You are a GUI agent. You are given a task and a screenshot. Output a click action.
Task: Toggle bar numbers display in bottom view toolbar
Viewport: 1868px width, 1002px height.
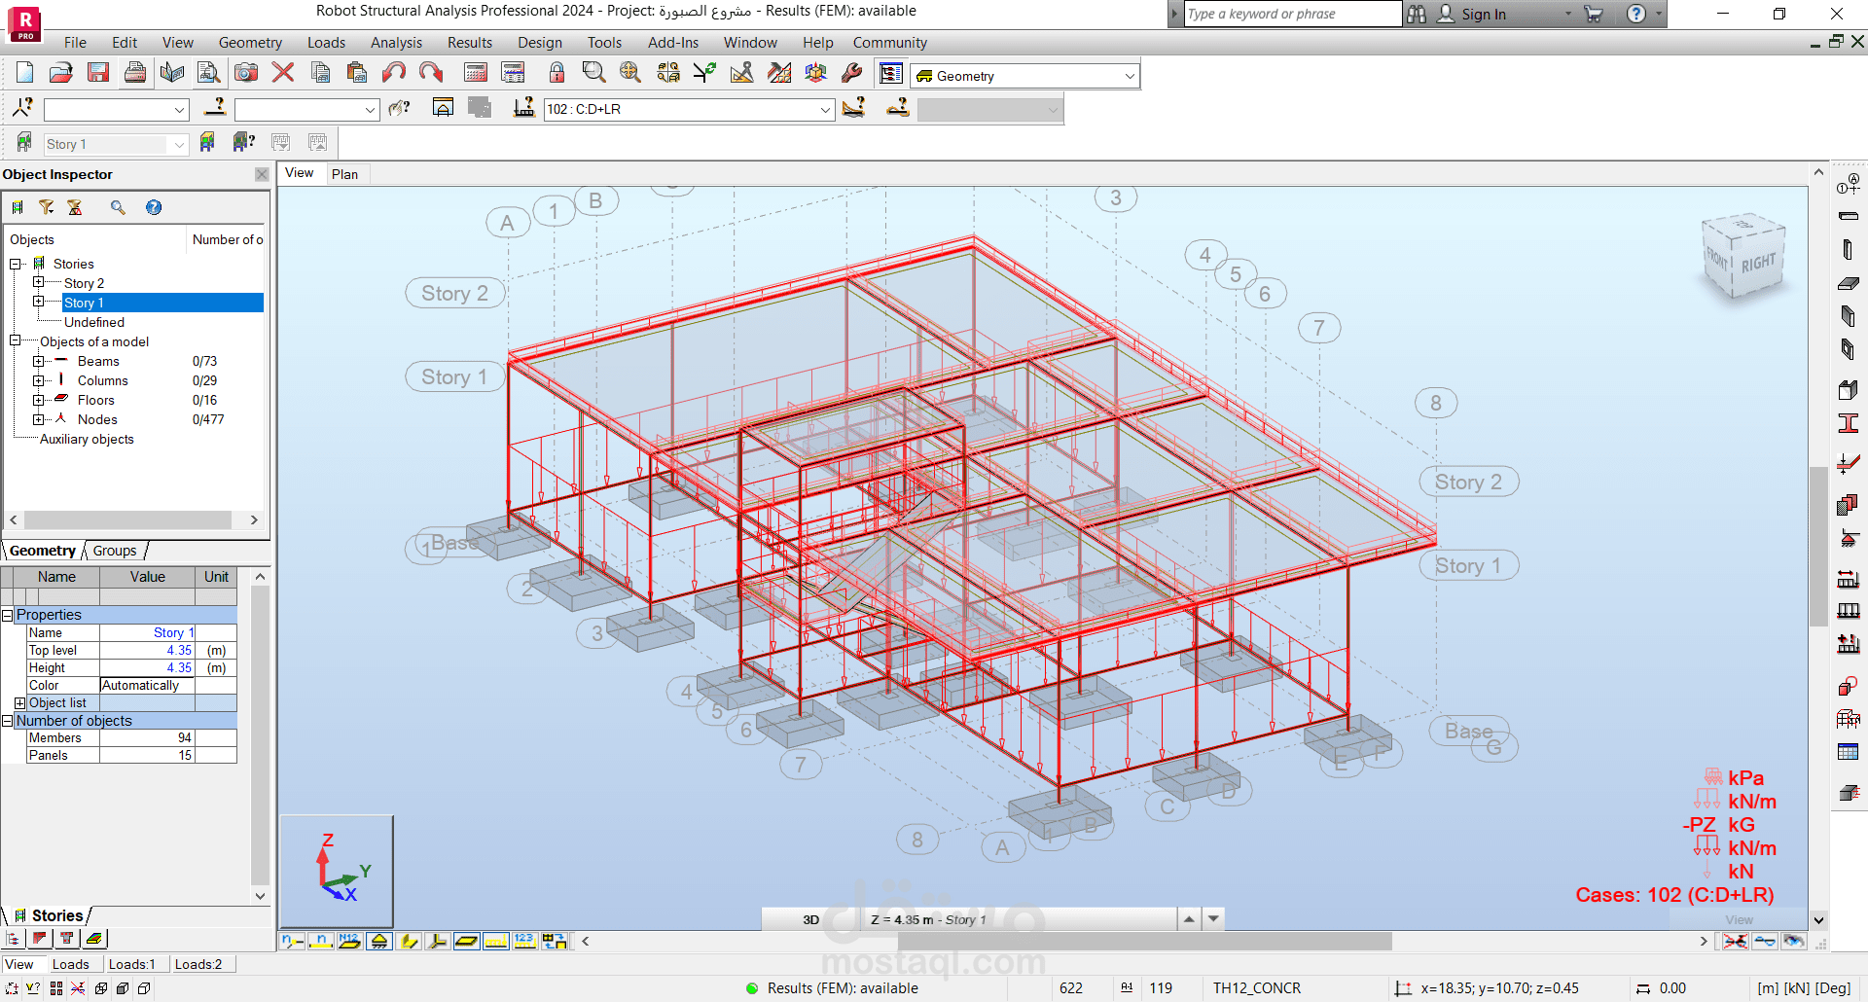coord(321,941)
